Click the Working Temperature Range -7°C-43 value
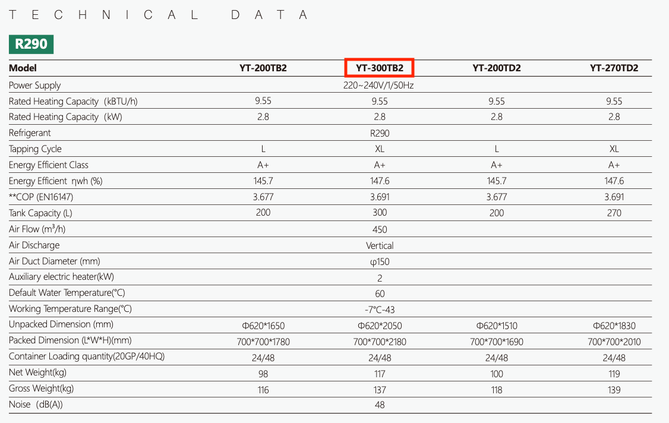 tap(380, 310)
